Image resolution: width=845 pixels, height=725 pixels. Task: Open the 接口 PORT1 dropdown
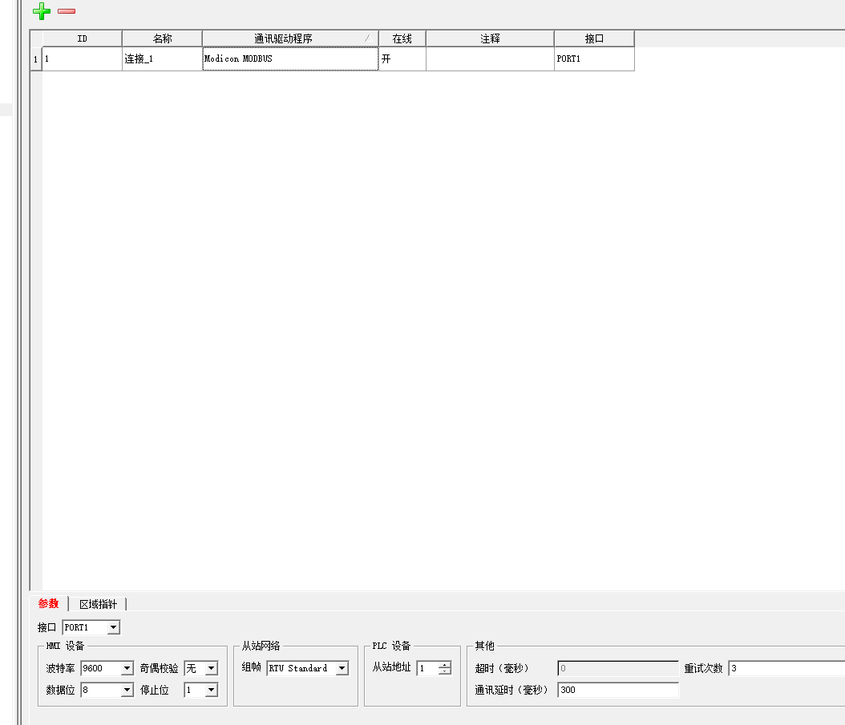tap(113, 627)
